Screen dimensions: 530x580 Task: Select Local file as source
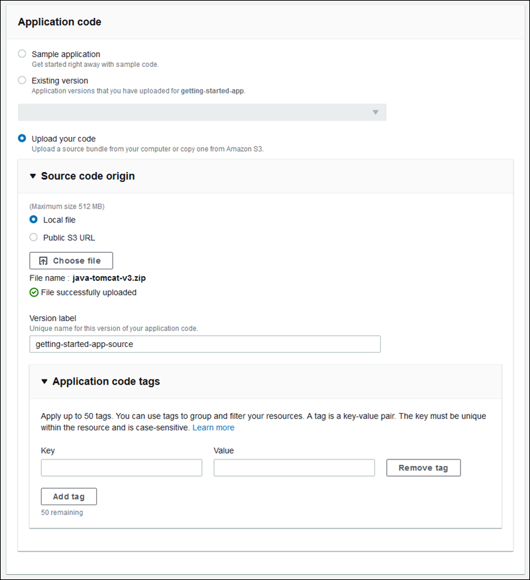[33, 219]
